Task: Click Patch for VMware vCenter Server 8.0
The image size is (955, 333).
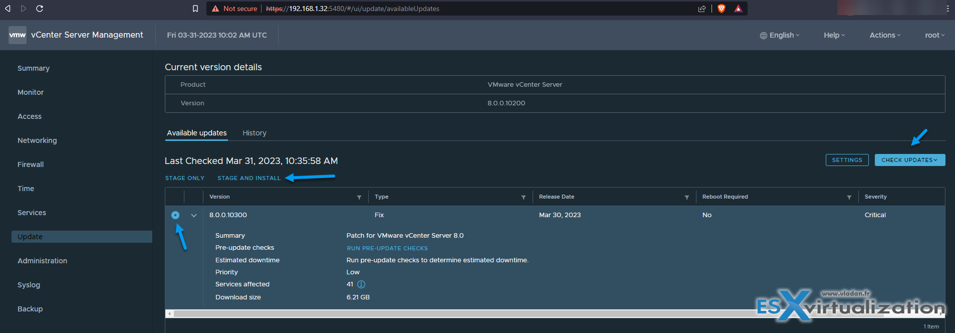Action: click(405, 235)
